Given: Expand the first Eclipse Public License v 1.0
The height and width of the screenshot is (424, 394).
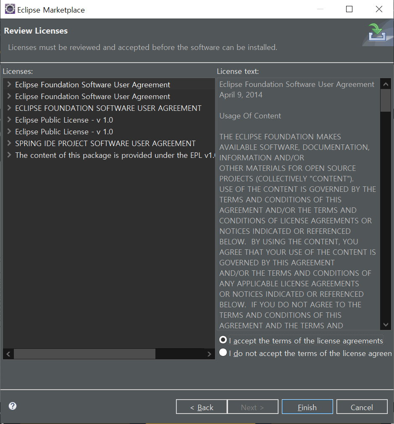Looking at the screenshot, I should tap(9, 120).
